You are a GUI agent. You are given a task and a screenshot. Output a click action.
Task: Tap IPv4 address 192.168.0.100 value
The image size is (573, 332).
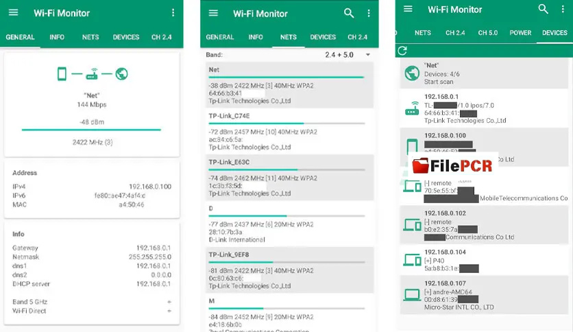pyautogui.click(x=150, y=187)
